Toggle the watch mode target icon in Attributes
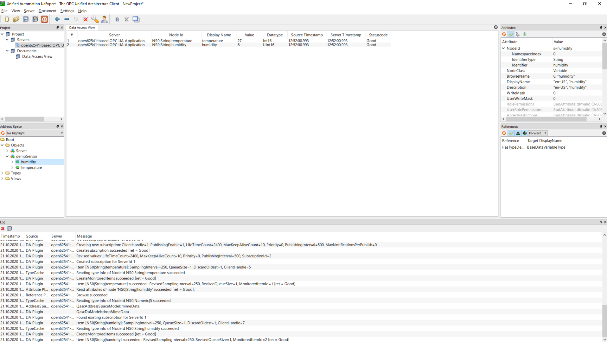 [x=525, y=34]
